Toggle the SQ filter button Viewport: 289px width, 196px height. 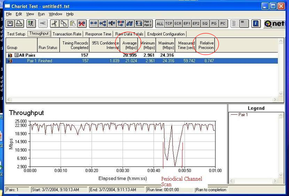205,24
